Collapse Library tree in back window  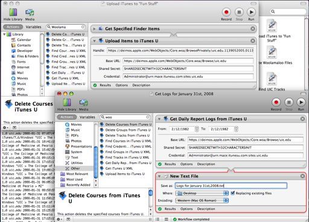[4, 34]
